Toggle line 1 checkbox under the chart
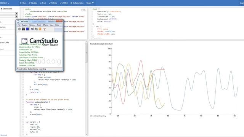244x137 pixels. pyautogui.click(x=91, y=116)
